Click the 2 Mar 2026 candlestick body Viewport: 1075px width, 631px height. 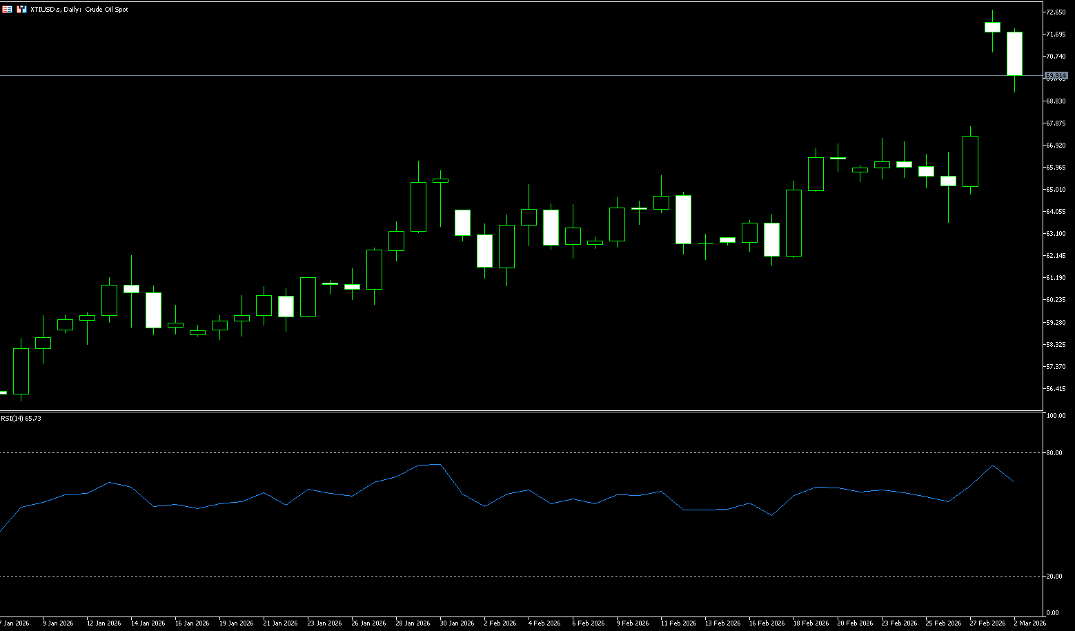(x=1014, y=54)
